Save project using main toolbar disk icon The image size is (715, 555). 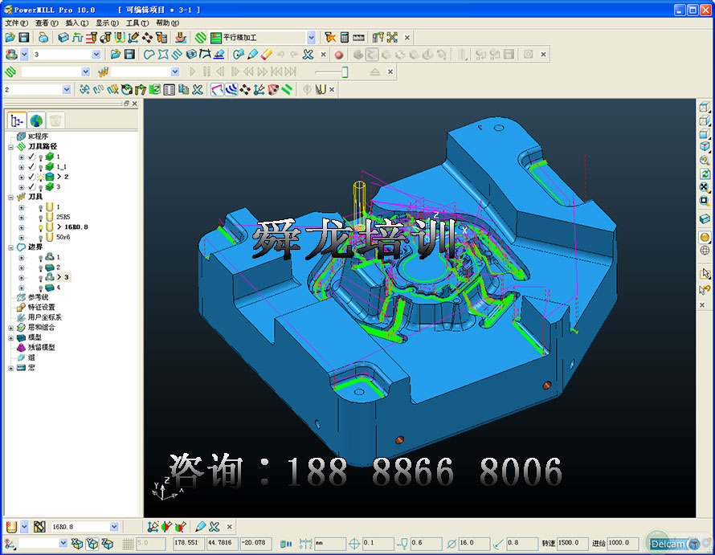coord(24,38)
